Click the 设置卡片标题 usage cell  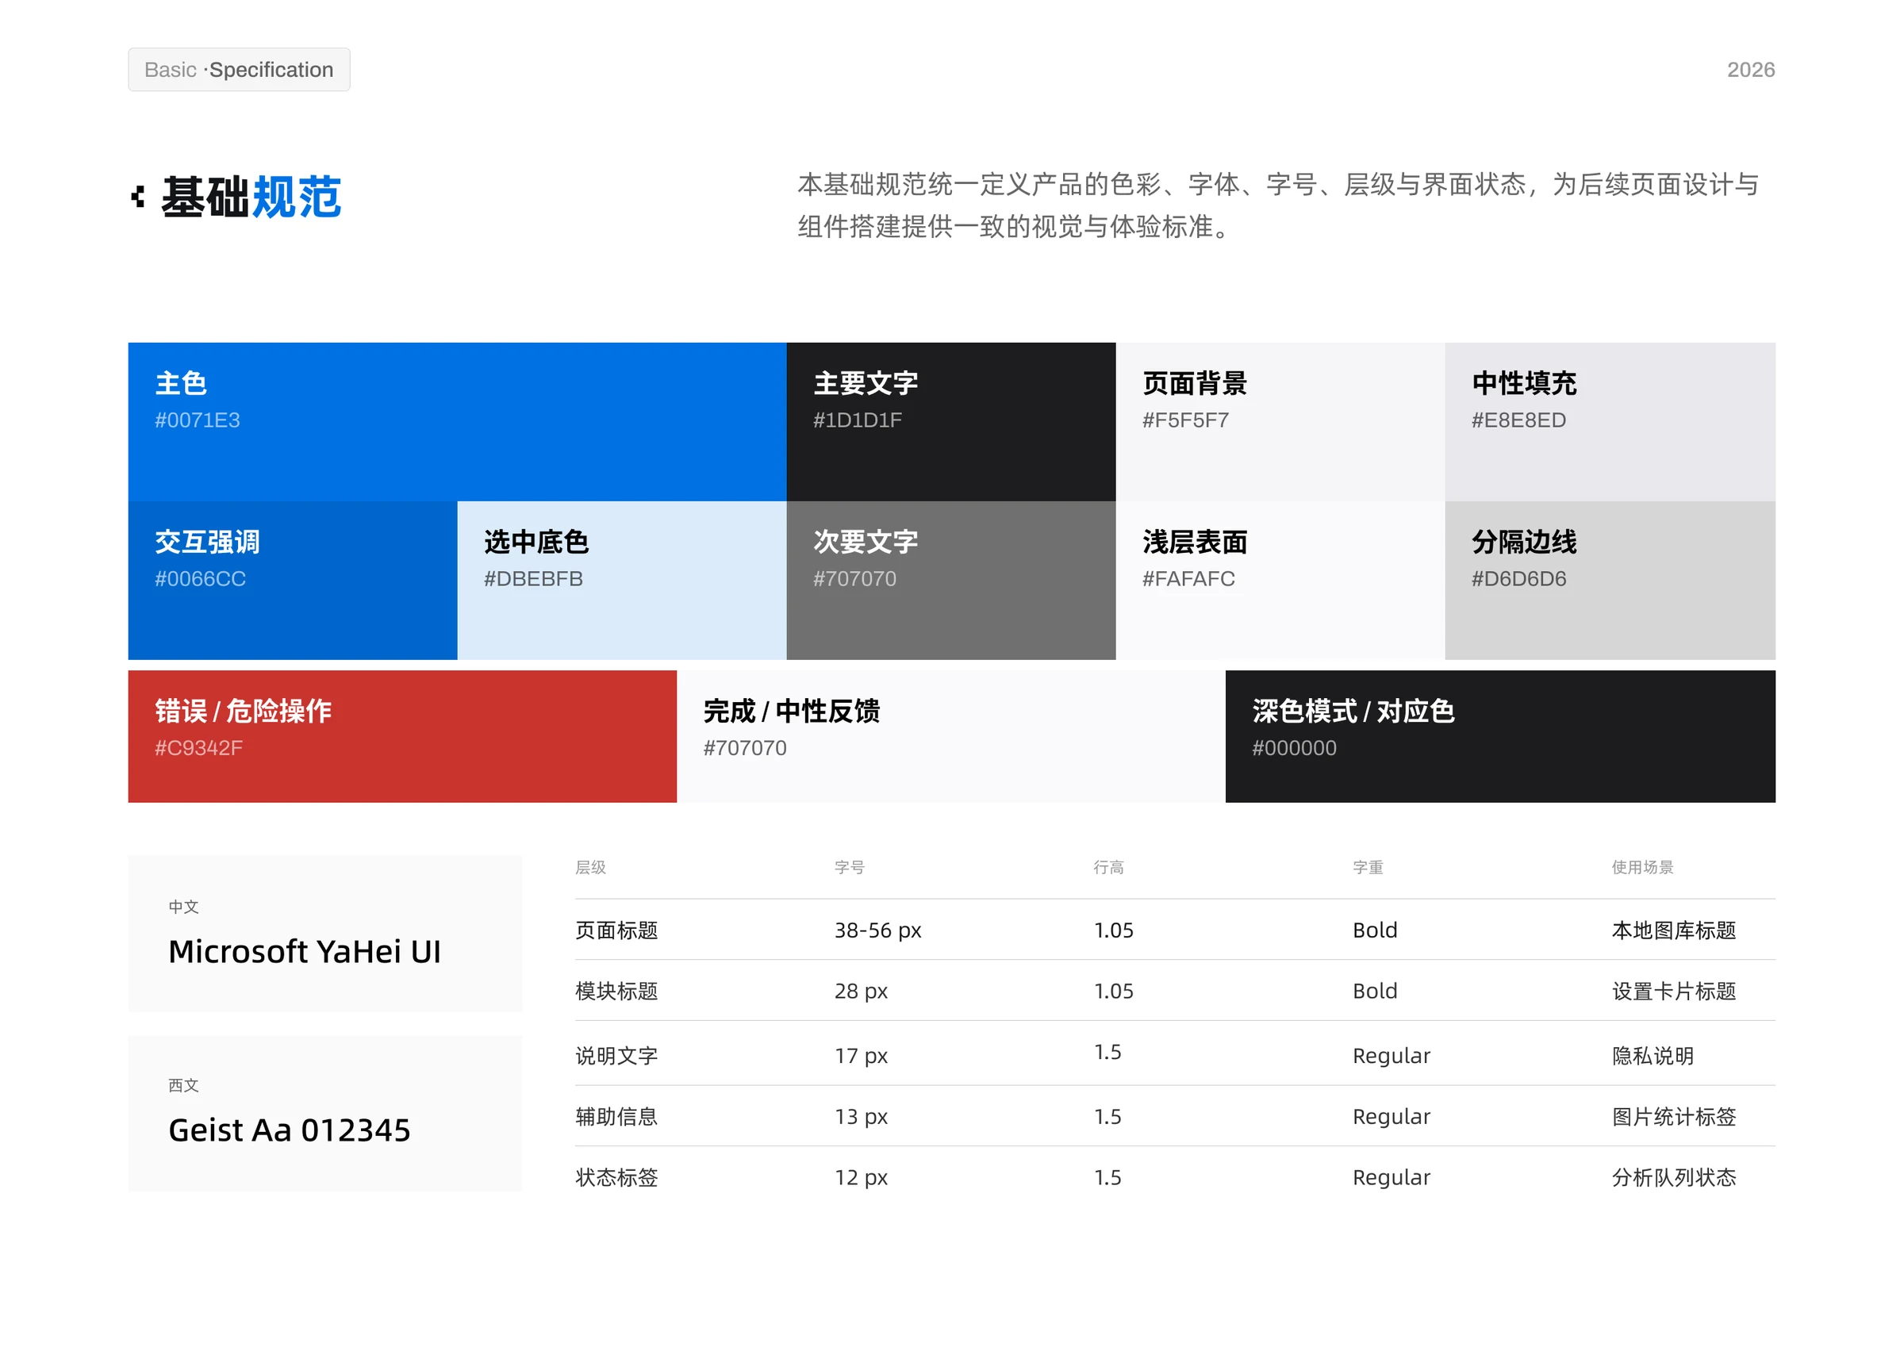pyautogui.click(x=1673, y=992)
